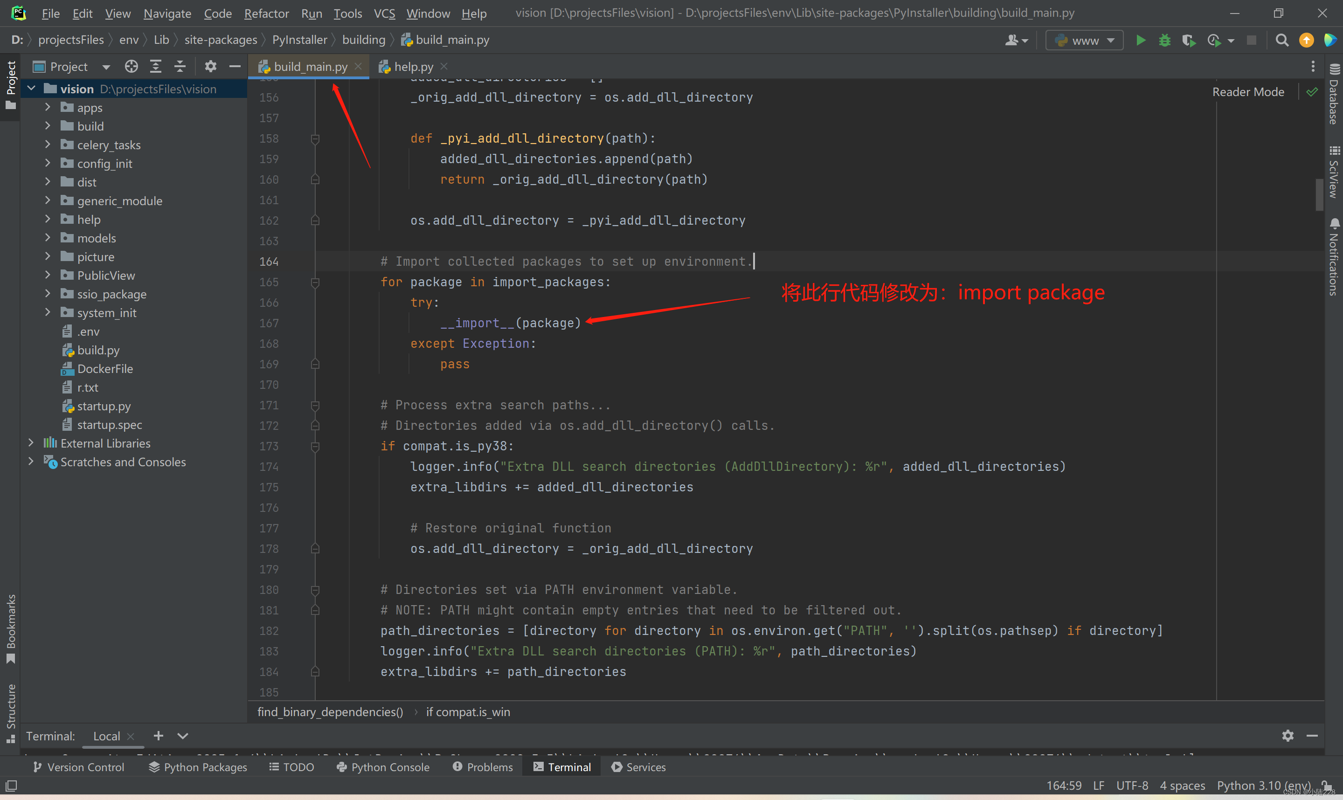Open Search Everywhere with the magnifier icon
The image size is (1343, 800).
coord(1282,40)
